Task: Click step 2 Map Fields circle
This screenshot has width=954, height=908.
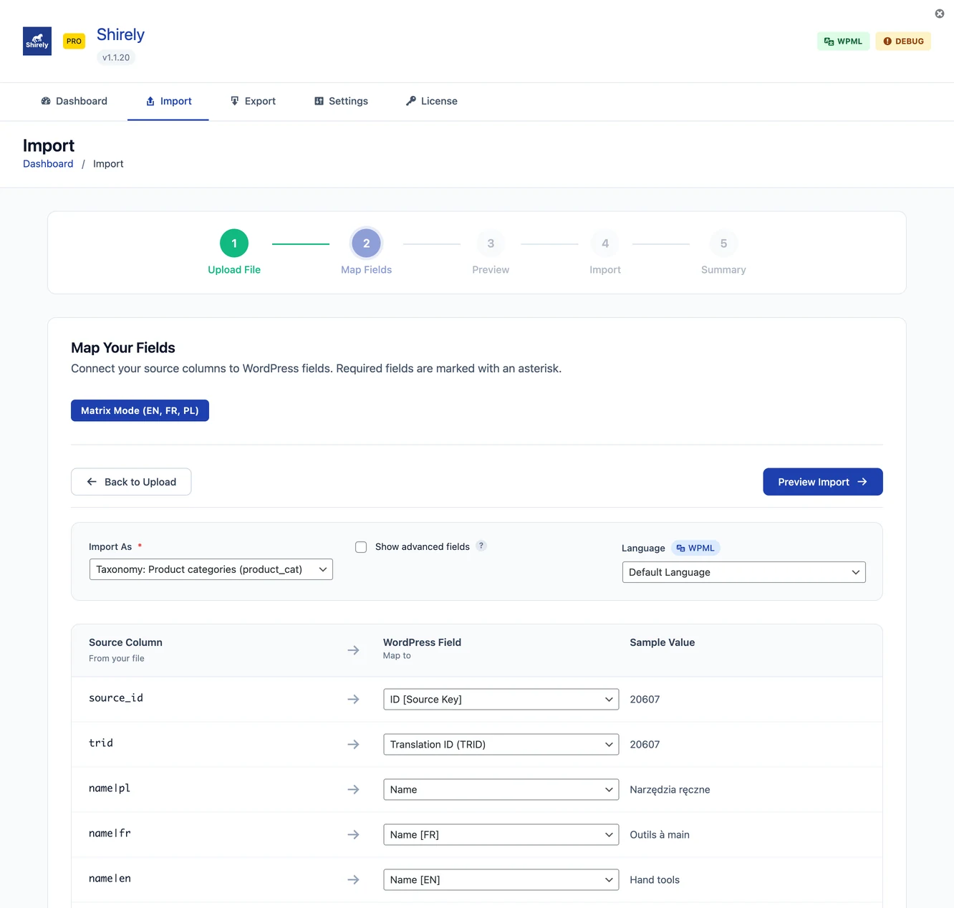Action: (x=367, y=243)
